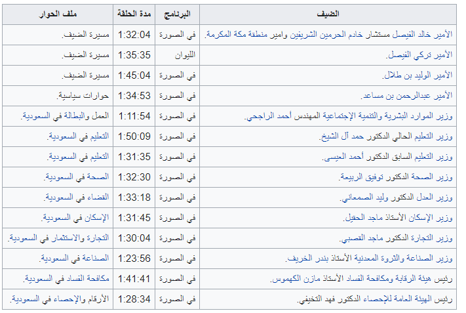The width and height of the screenshot is (466, 313).
Task: Select the 1:50:09 duration cell
Action: click(x=134, y=136)
